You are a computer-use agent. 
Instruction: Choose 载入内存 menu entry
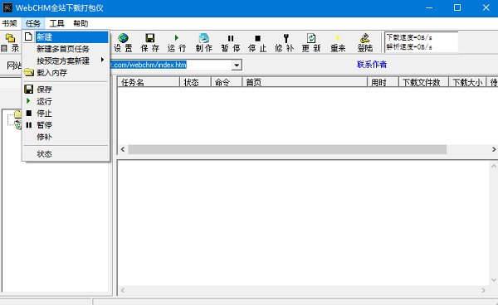(66, 73)
